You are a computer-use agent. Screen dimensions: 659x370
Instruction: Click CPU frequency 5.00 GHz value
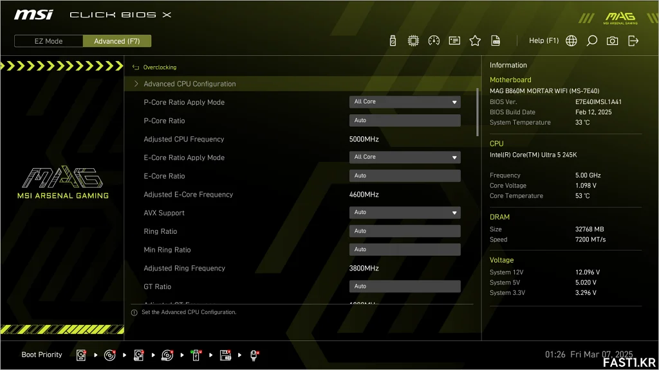click(588, 175)
